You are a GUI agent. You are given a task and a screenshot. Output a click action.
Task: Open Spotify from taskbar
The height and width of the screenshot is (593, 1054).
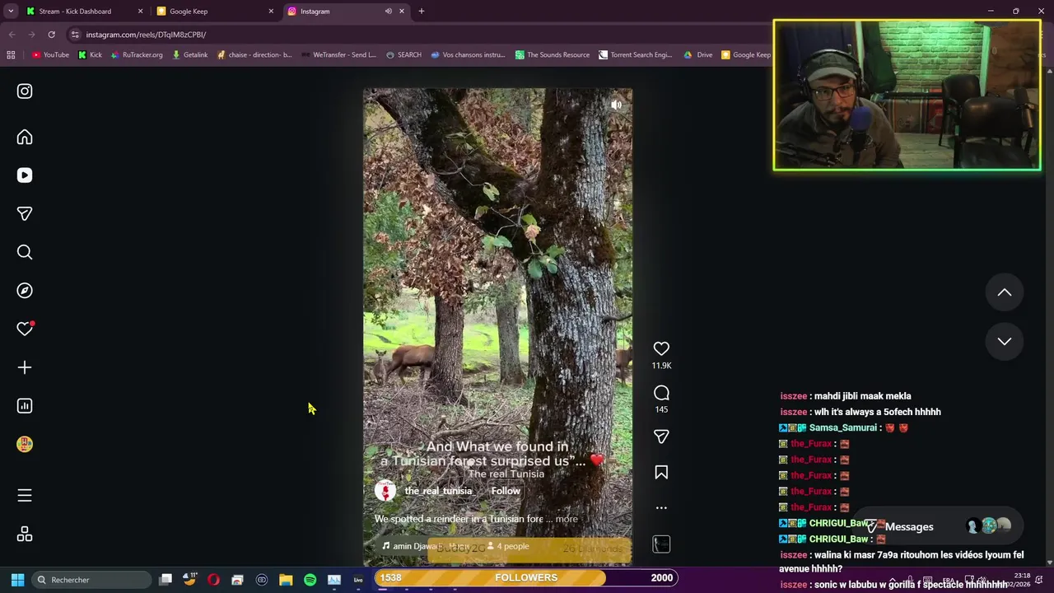point(310,580)
